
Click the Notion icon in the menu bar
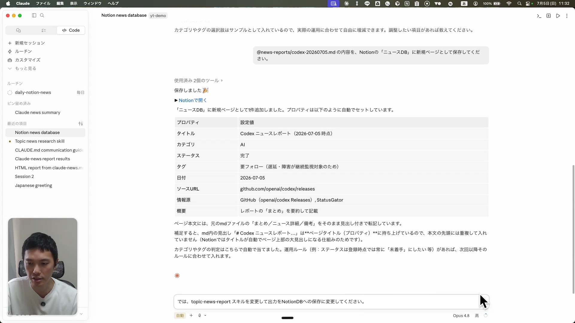[407, 4]
